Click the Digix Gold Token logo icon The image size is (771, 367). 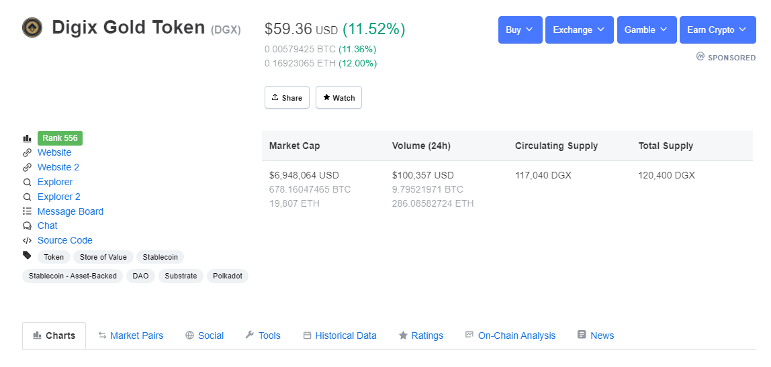[x=32, y=28]
